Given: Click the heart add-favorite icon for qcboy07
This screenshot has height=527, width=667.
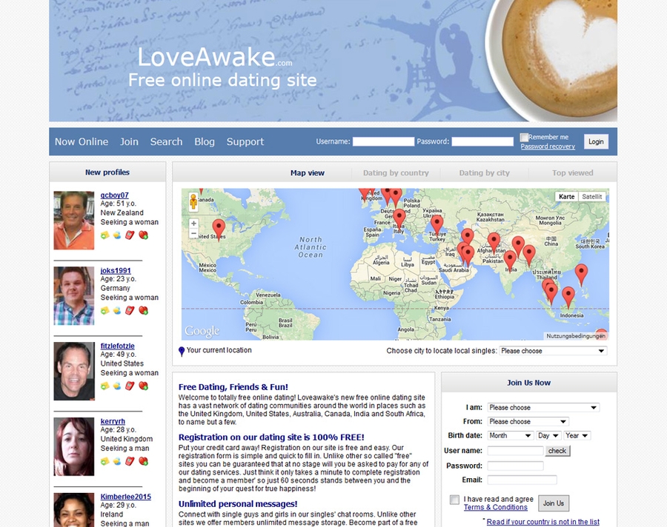Looking at the screenshot, I should click(x=143, y=235).
